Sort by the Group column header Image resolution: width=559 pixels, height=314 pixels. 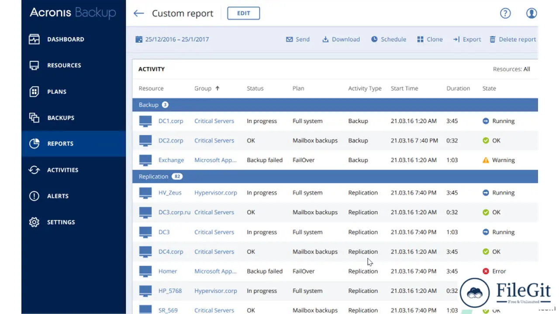pos(207,88)
